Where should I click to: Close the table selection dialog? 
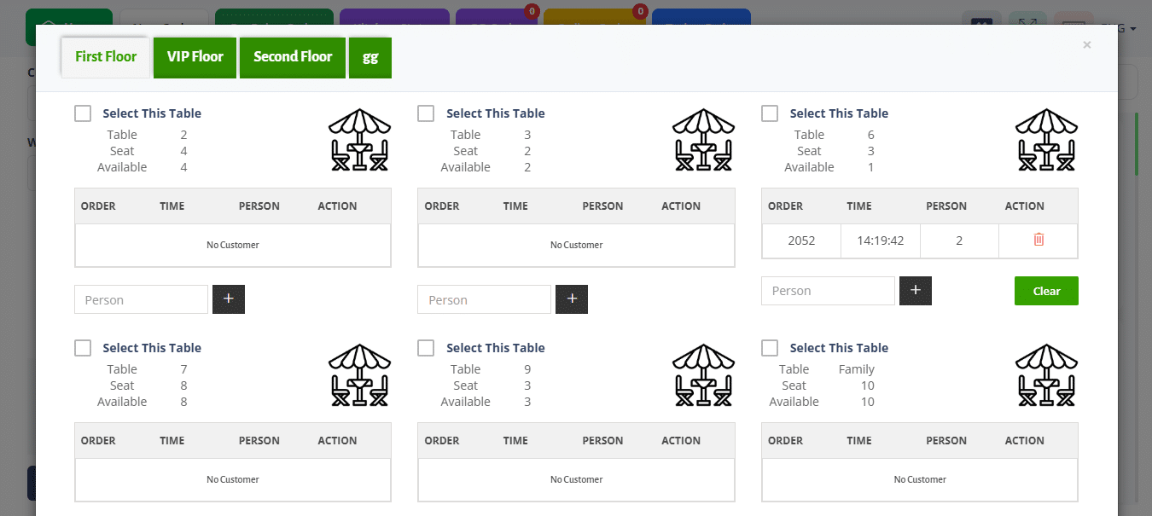click(x=1086, y=45)
